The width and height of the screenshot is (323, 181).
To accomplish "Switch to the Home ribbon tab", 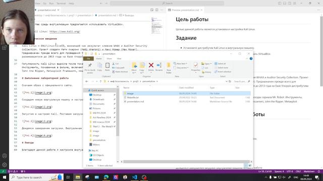I will coord(99,59).
